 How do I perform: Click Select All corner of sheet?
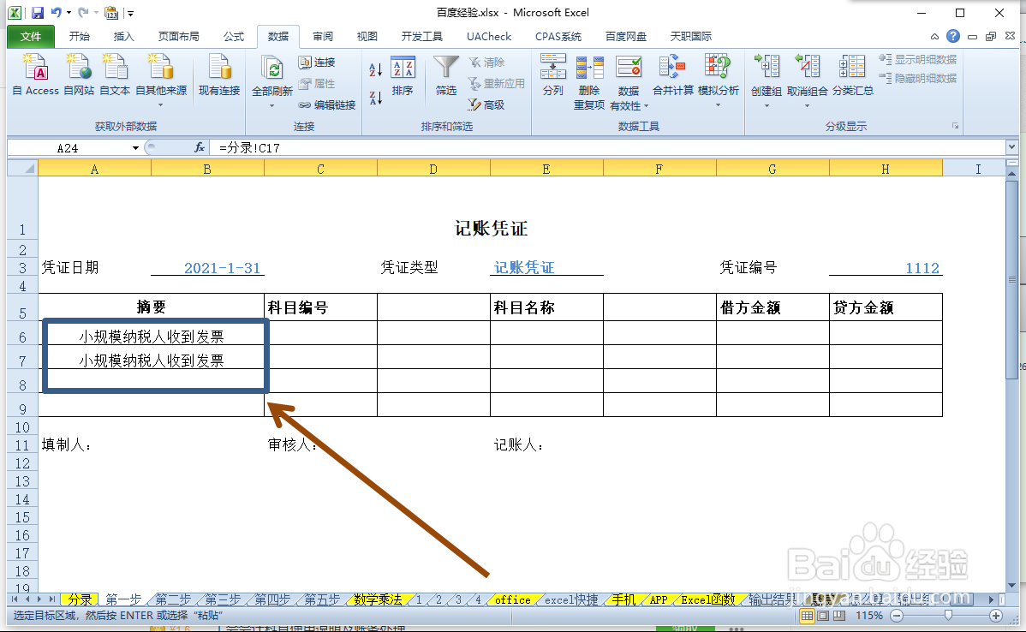point(23,169)
